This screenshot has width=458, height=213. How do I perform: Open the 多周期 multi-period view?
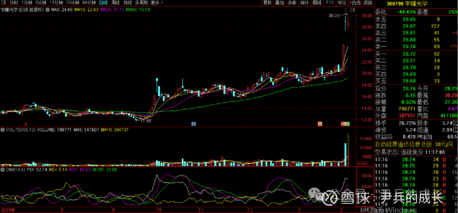click(x=141, y=3)
